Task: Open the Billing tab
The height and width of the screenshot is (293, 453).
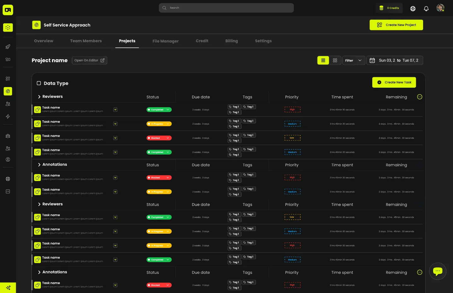Action: [232, 41]
